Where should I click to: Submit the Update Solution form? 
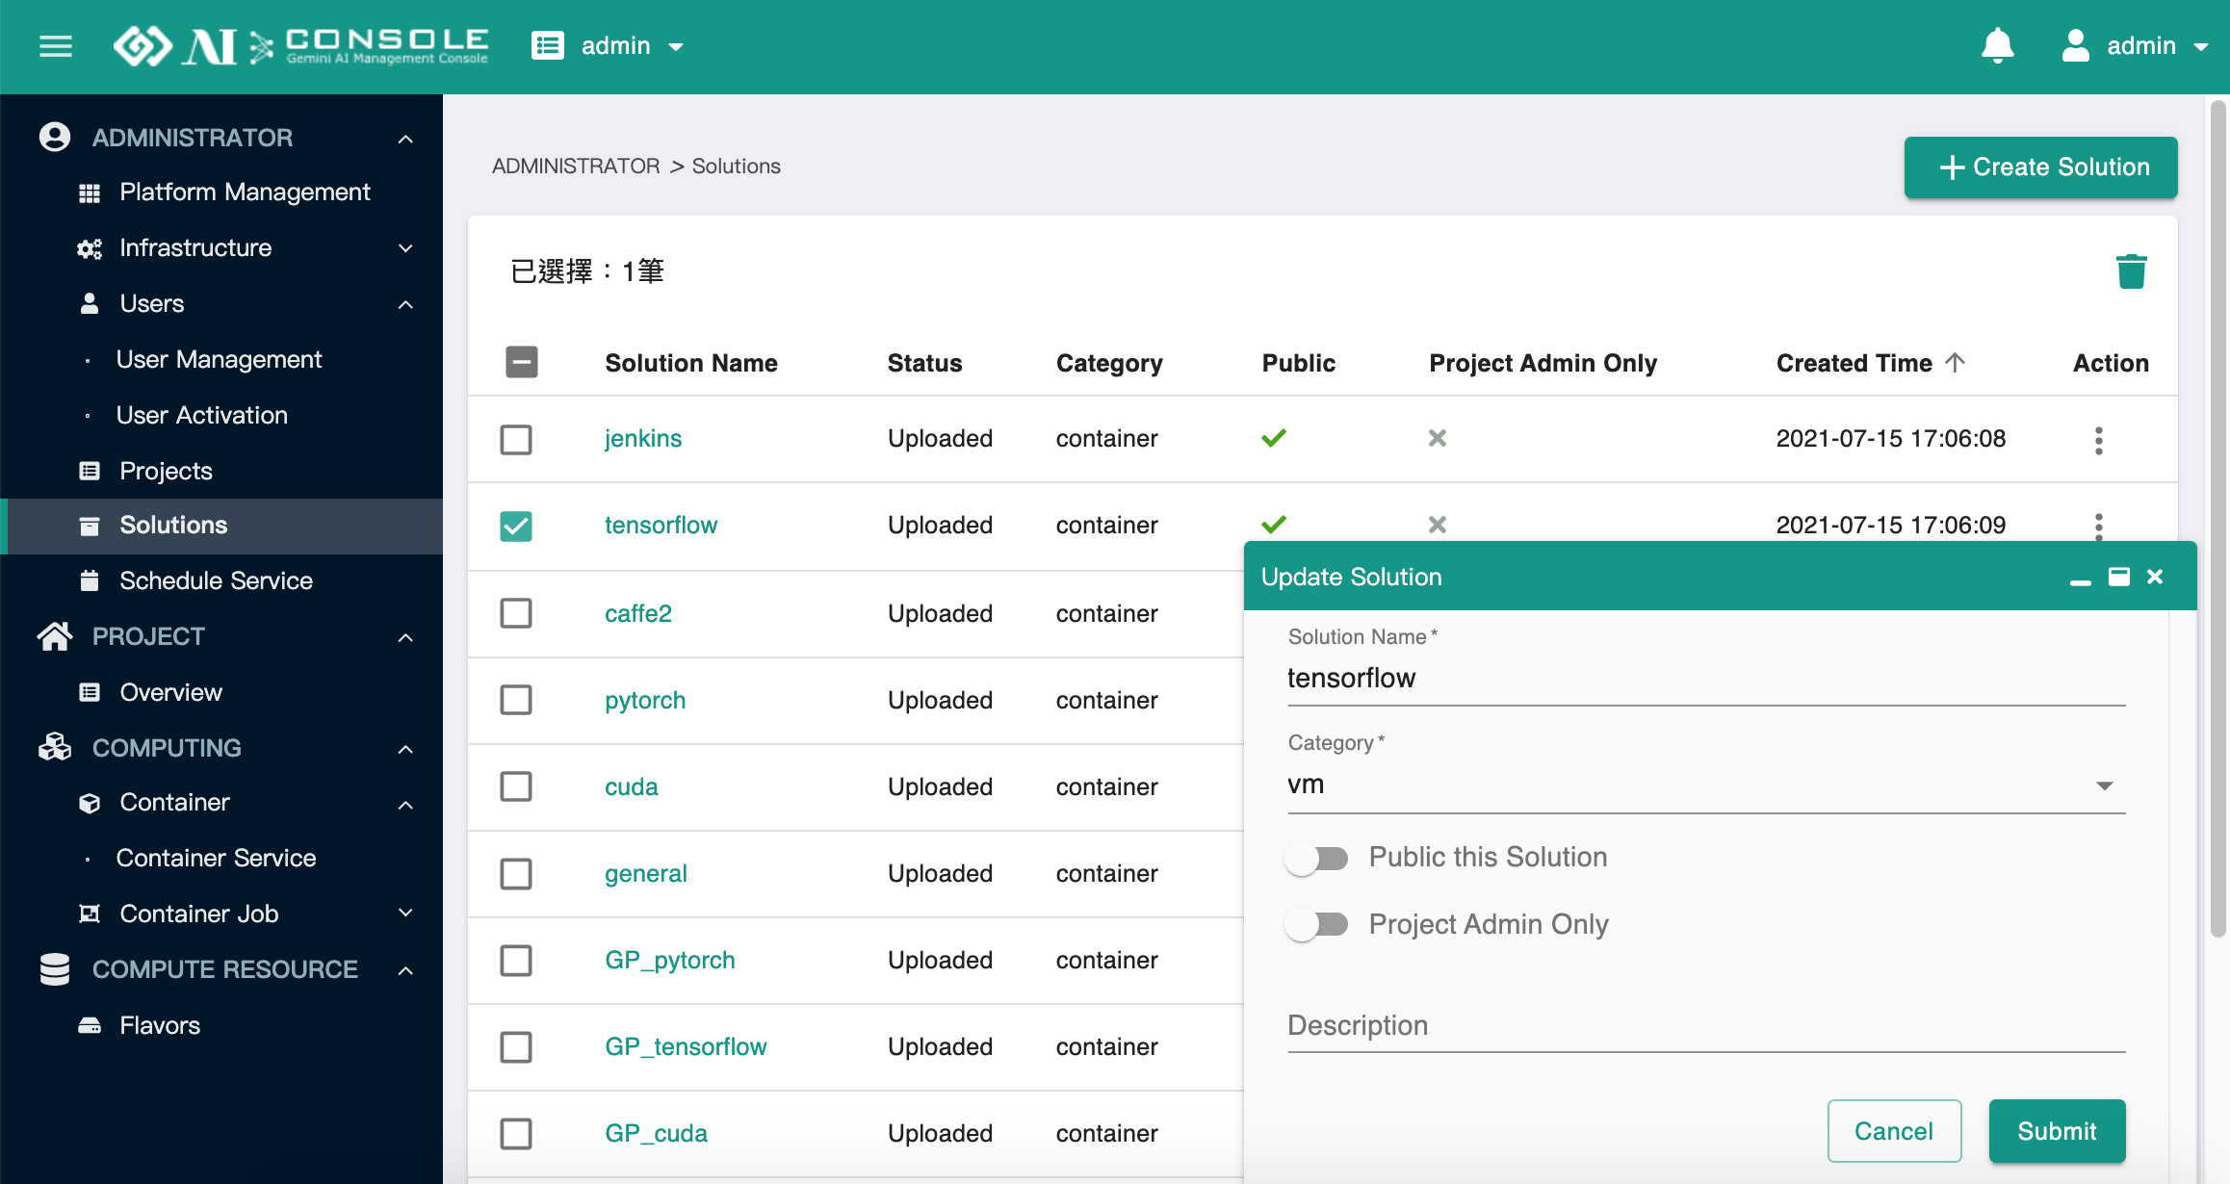tap(2057, 1131)
